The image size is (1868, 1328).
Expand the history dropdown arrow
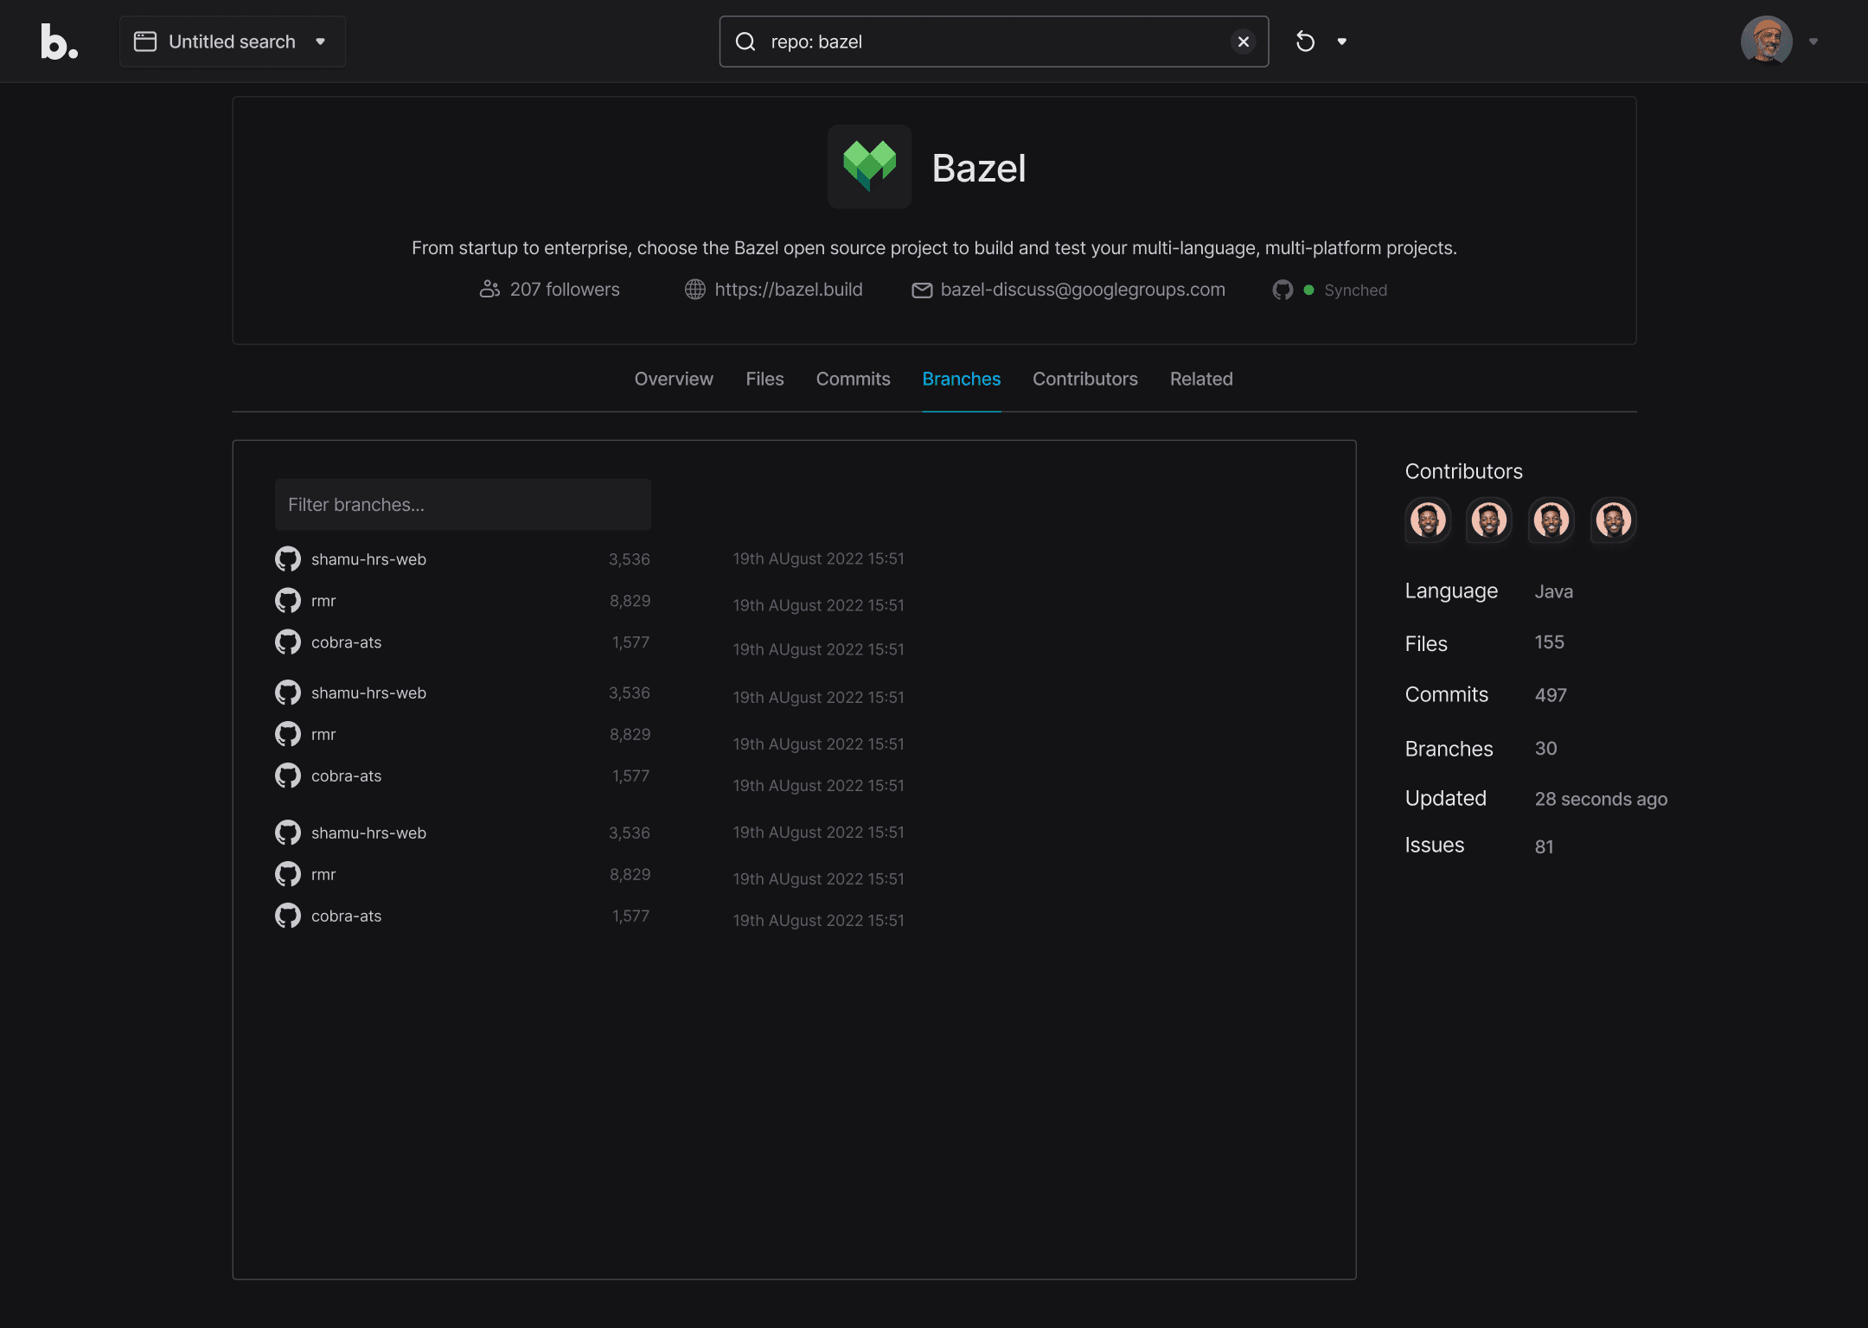coord(1342,41)
